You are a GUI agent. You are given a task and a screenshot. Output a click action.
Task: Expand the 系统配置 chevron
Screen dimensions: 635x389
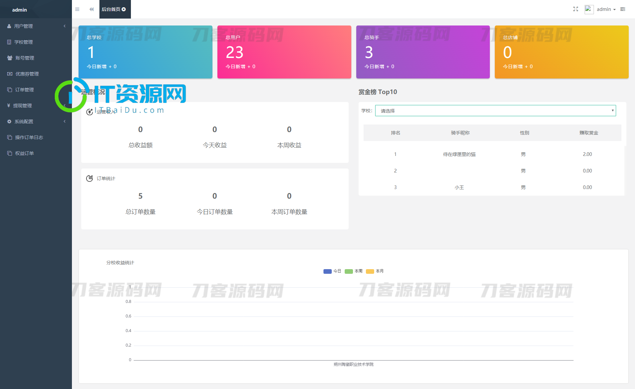click(x=65, y=122)
